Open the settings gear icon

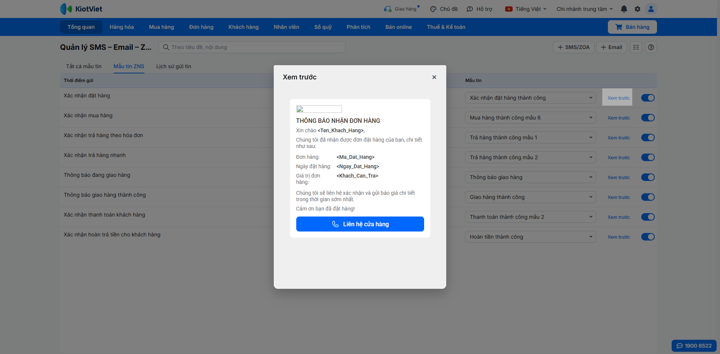tap(637, 9)
